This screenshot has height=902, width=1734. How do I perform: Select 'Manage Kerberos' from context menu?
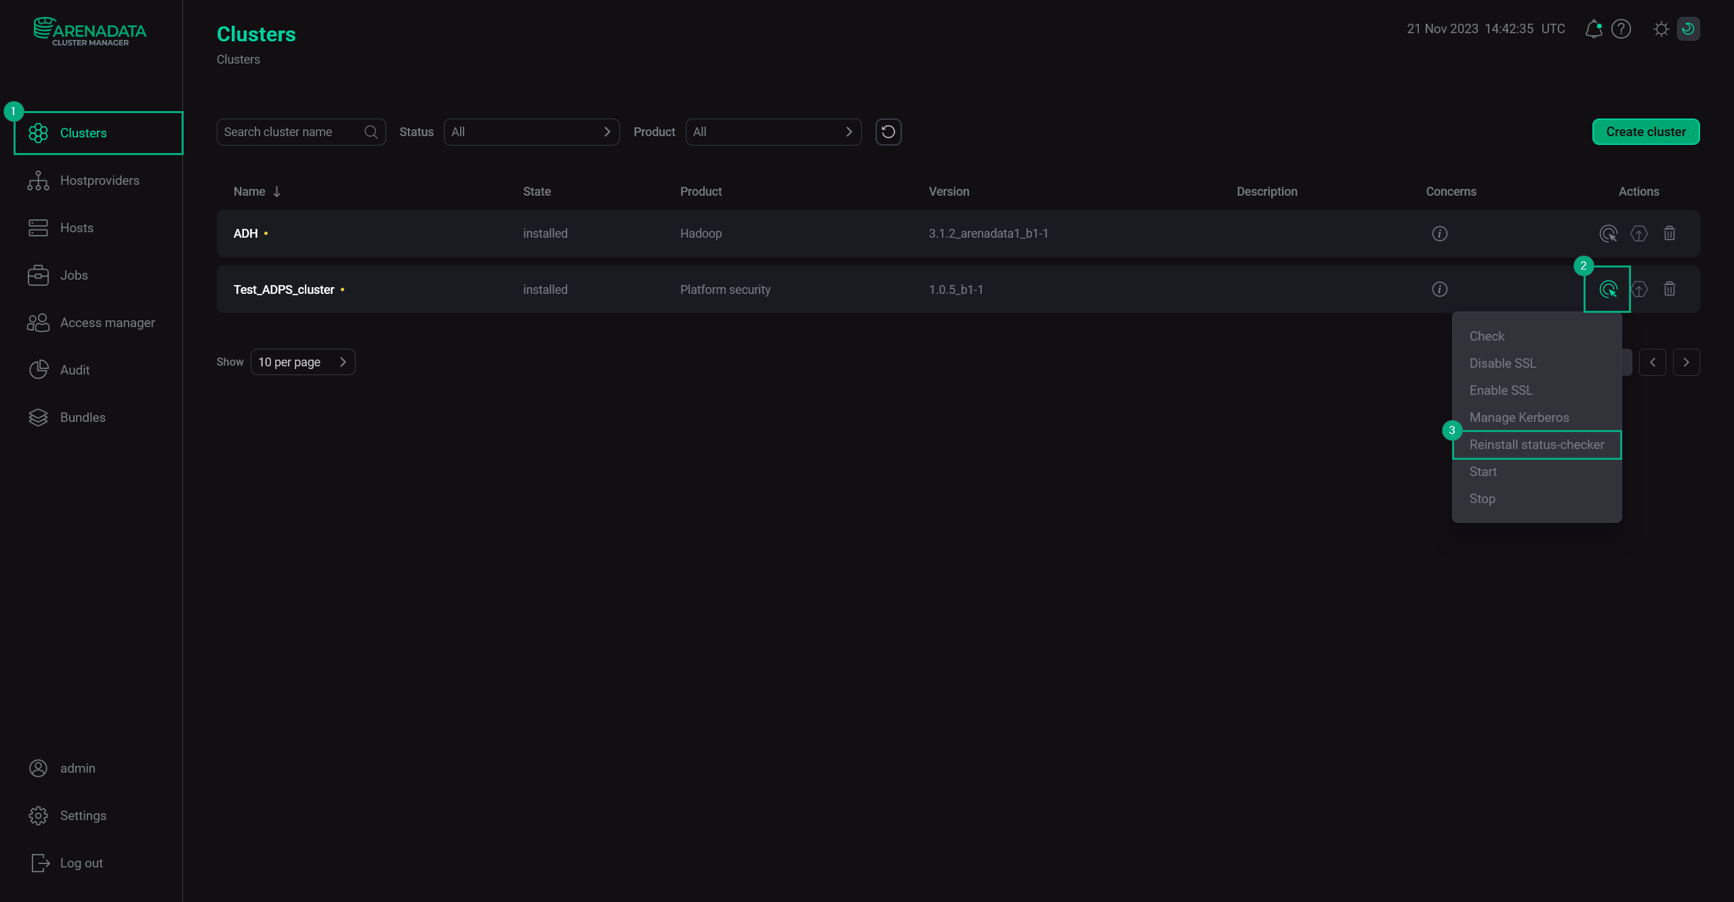pyautogui.click(x=1520, y=417)
